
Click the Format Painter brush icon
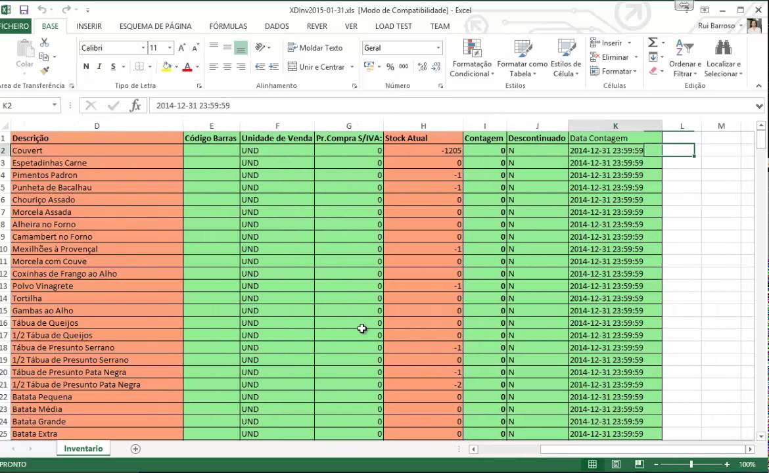pos(45,70)
